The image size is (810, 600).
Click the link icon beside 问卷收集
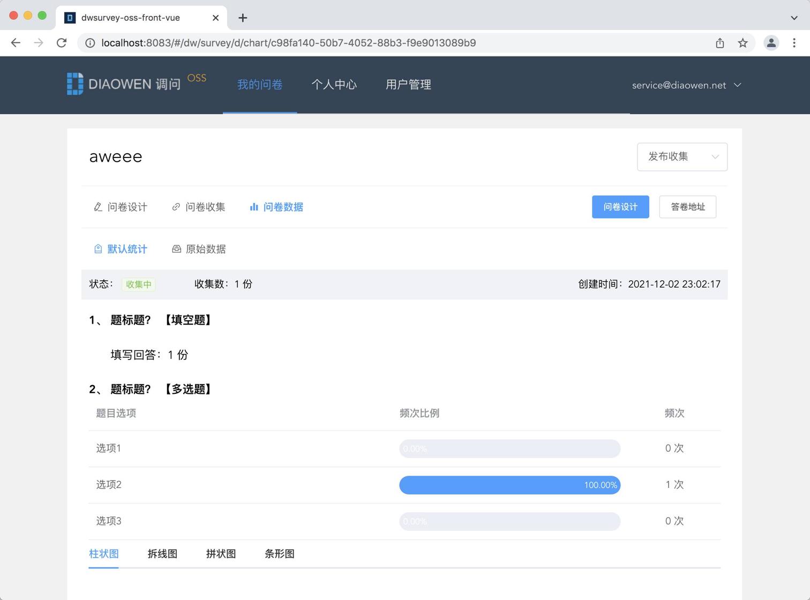click(176, 207)
